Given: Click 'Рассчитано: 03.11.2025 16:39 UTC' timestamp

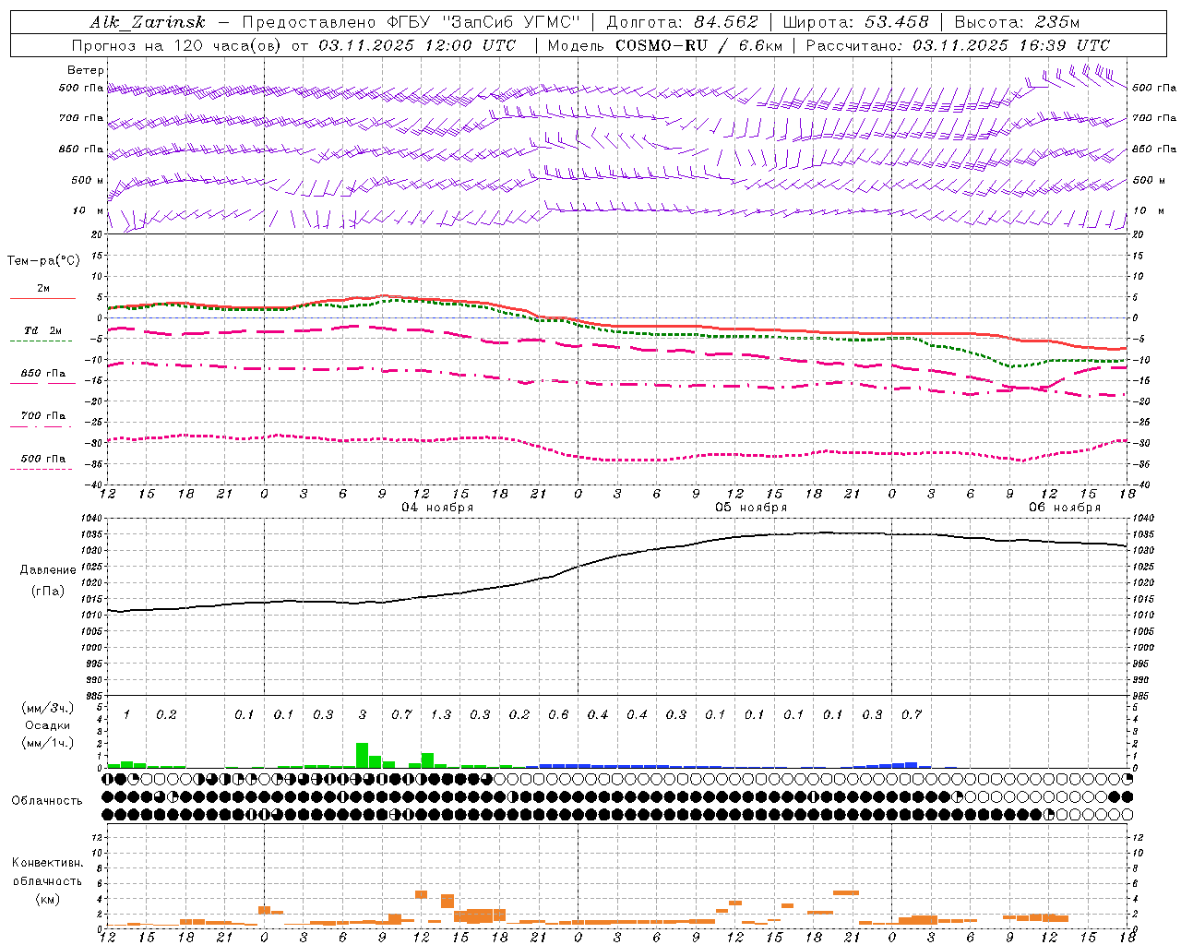Looking at the screenshot, I should [958, 45].
